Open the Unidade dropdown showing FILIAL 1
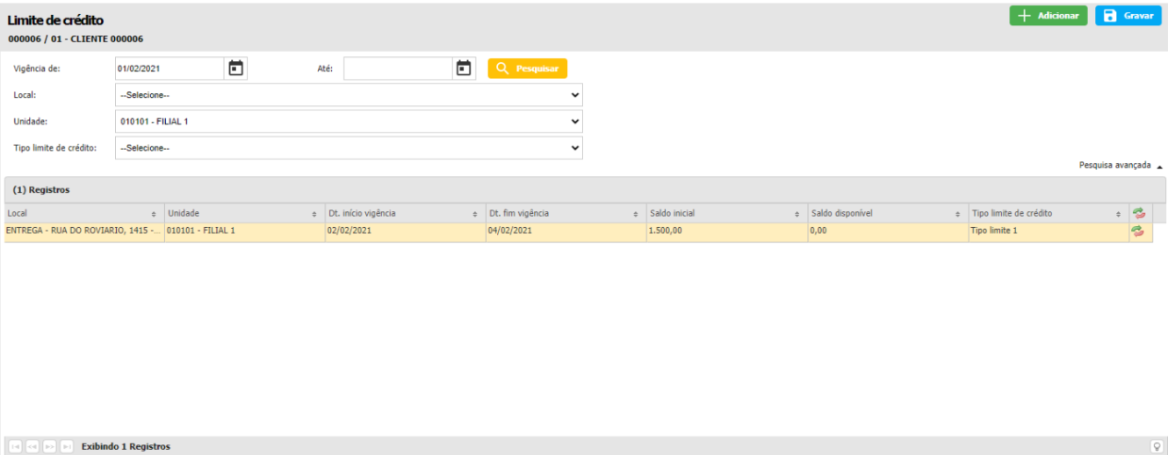Screen dimensions: 1168x455 tap(349, 121)
